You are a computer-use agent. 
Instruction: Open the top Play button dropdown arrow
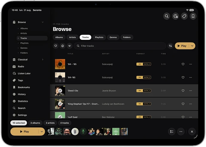(x=192, y=46)
